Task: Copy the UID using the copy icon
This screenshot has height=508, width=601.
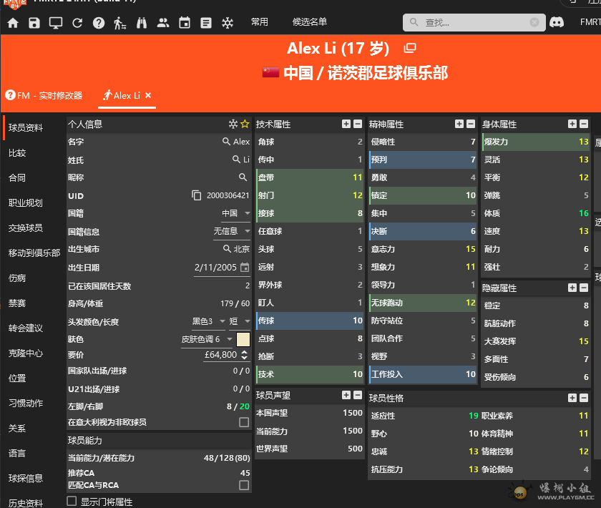Action: [197, 195]
